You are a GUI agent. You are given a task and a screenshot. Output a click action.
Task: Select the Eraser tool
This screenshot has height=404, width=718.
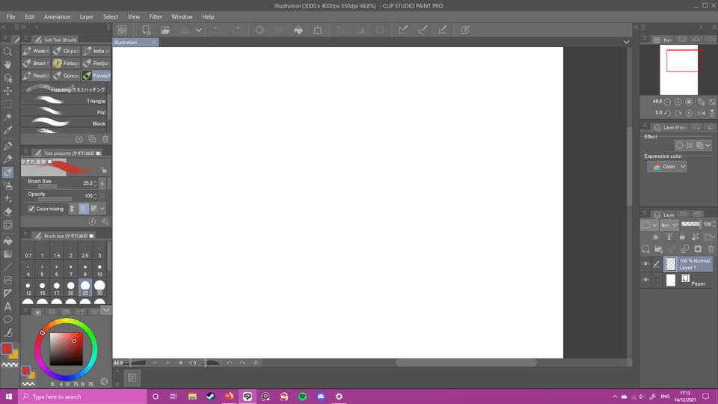coord(7,212)
